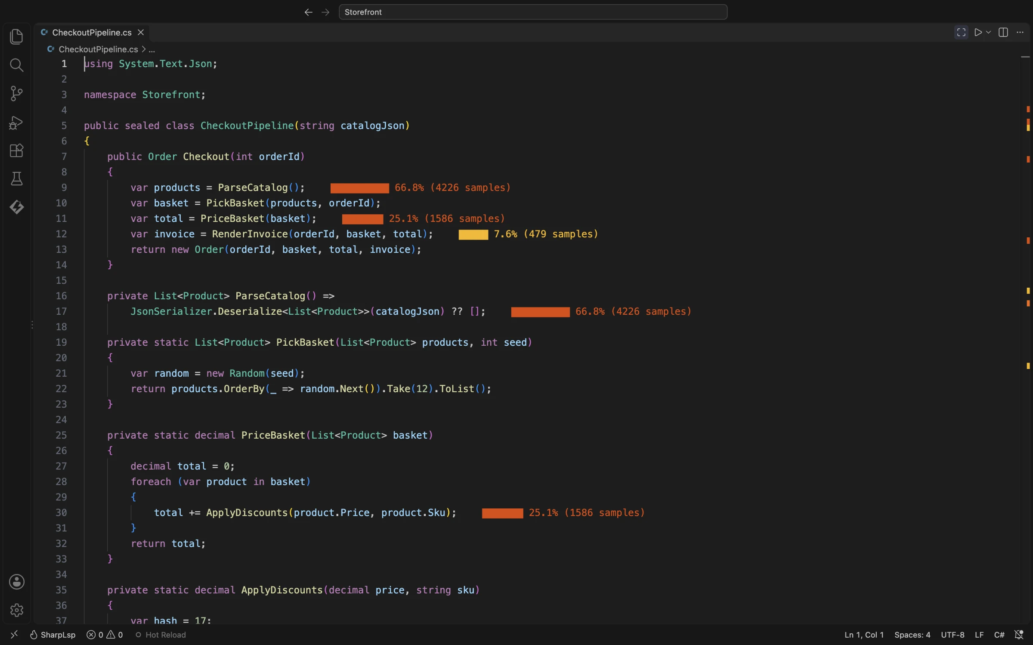This screenshot has width=1033, height=645.
Task: Go back in navigation history
Action: [x=308, y=12]
